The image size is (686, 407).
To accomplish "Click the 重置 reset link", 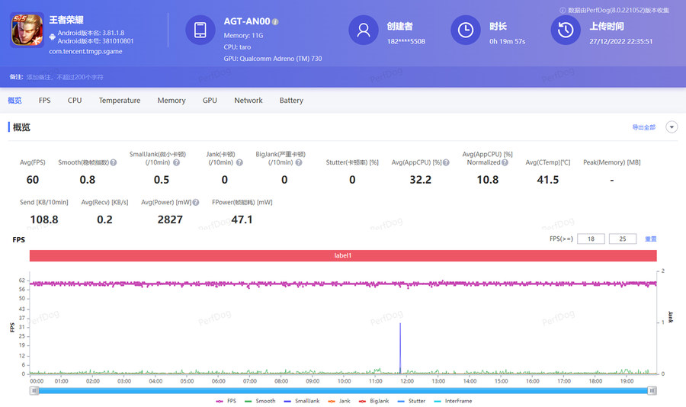I will [650, 239].
